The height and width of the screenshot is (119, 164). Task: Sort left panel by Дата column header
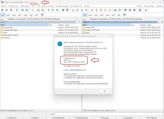coord(73,25)
